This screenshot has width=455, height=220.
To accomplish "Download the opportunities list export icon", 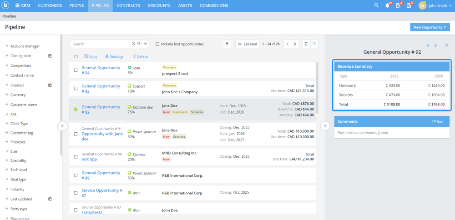I will click(227, 44).
